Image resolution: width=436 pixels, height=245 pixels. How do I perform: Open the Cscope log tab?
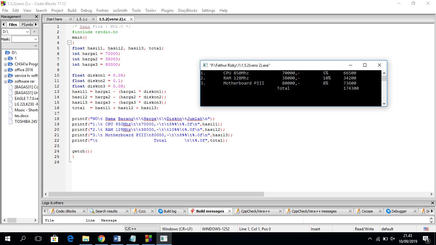367,211
